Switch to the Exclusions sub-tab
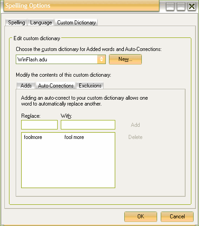The width and height of the screenshot is (199, 226). (x=90, y=86)
